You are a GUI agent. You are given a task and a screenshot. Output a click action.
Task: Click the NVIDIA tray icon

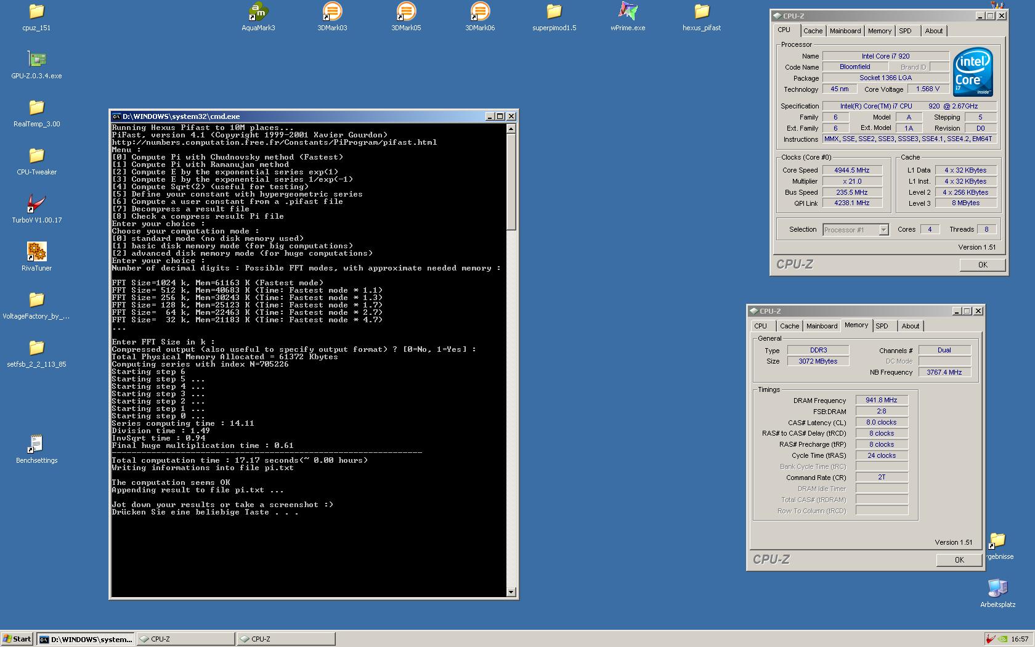click(x=1002, y=639)
